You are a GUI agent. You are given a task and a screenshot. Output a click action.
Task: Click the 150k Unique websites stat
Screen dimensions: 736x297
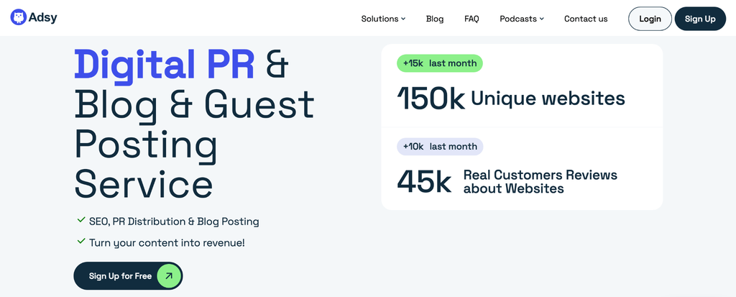click(x=511, y=99)
